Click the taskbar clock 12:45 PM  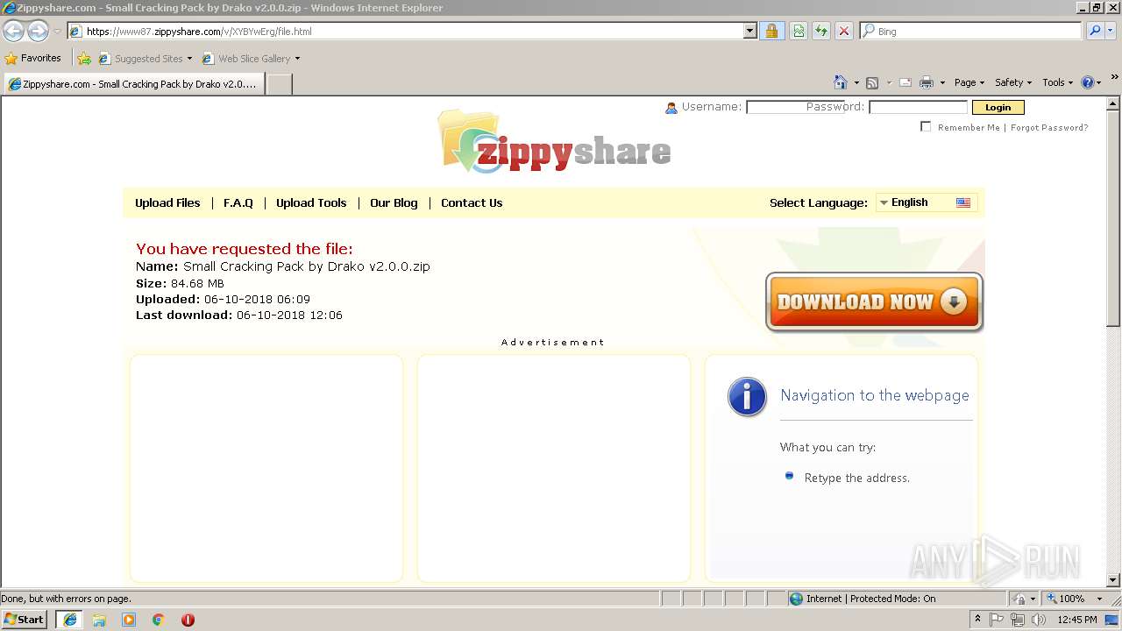[x=1077, y=620]
